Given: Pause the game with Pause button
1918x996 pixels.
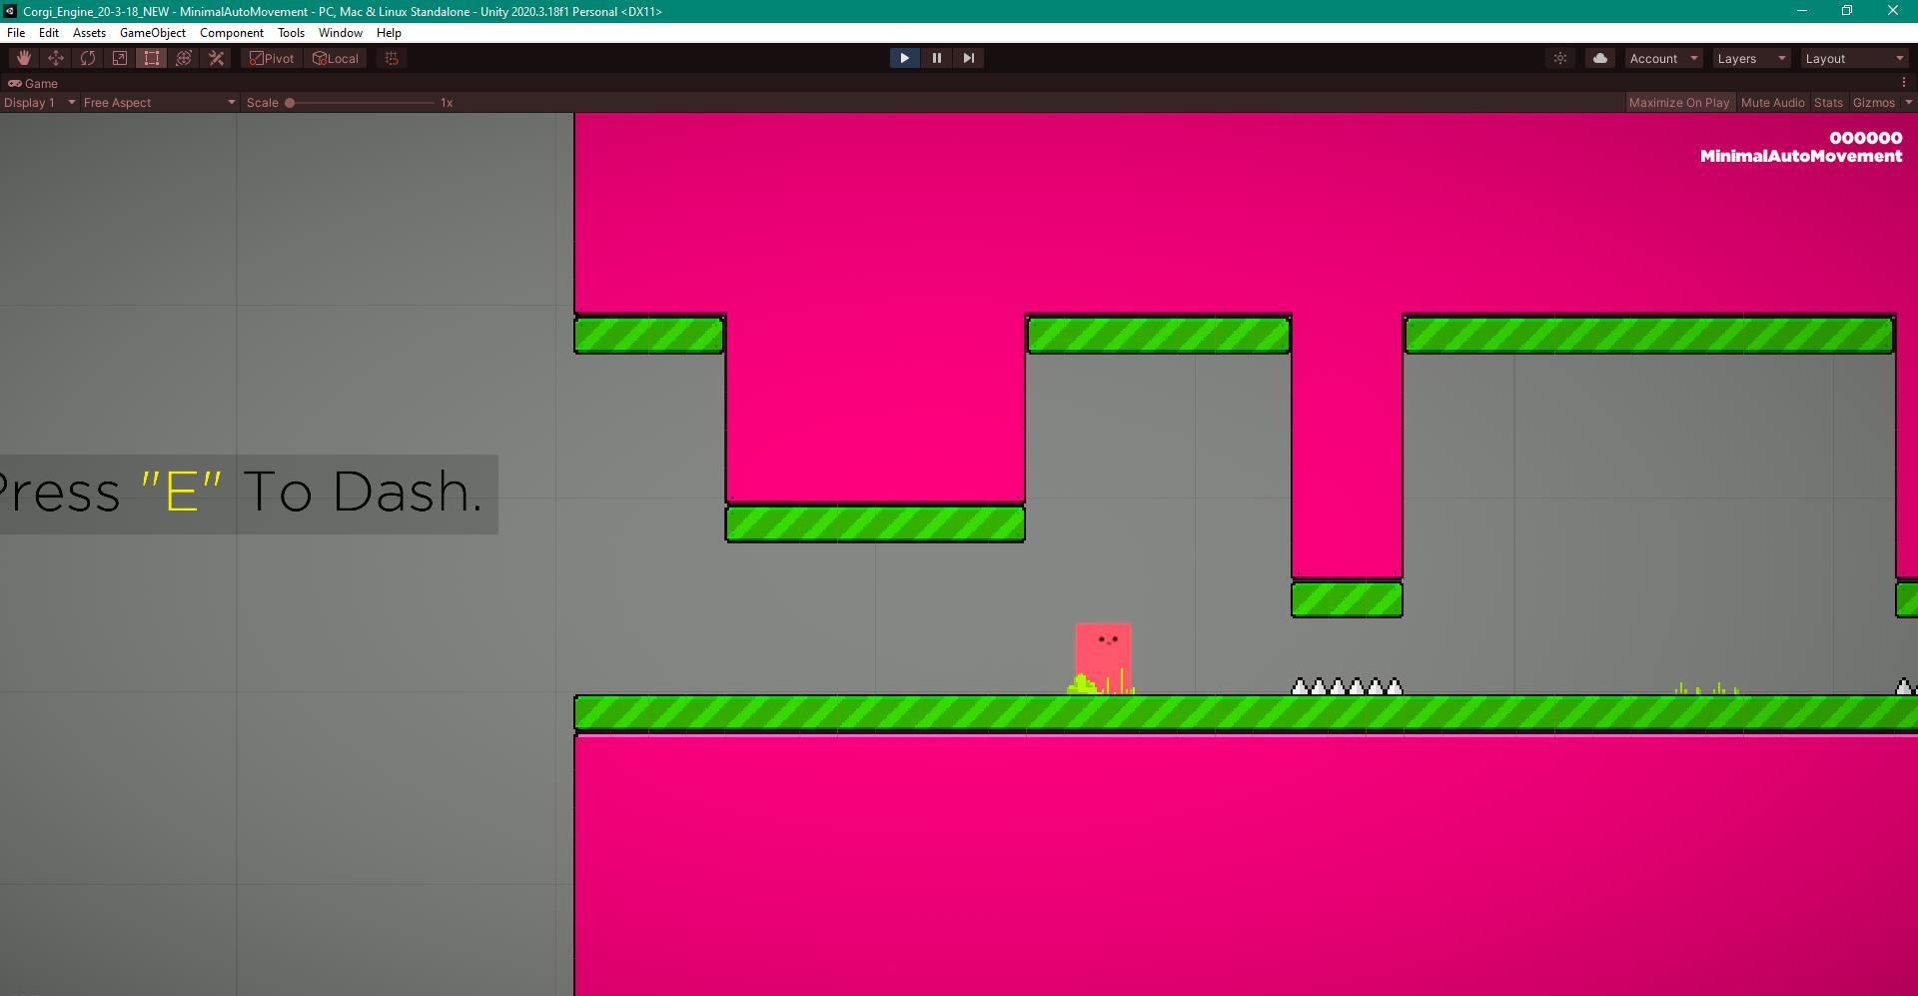Looking at the screenshot, I should 936,58.
